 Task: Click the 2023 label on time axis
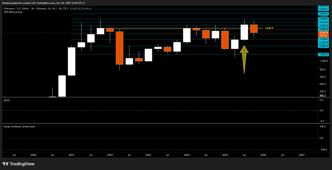(148, 155)
